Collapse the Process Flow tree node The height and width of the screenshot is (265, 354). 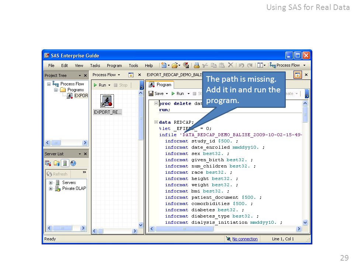tap(49, 84)
